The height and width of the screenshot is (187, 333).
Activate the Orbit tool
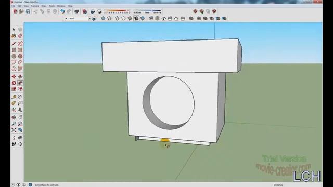pos(14,117)
